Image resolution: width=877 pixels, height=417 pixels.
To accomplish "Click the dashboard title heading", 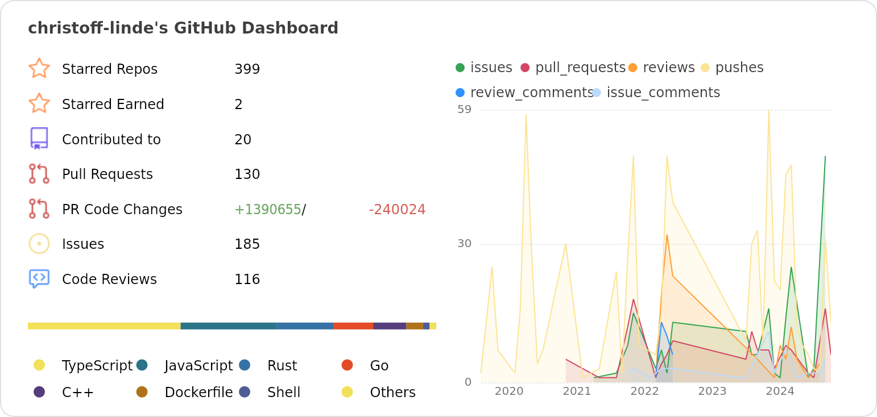I will (x=183, y=28).
